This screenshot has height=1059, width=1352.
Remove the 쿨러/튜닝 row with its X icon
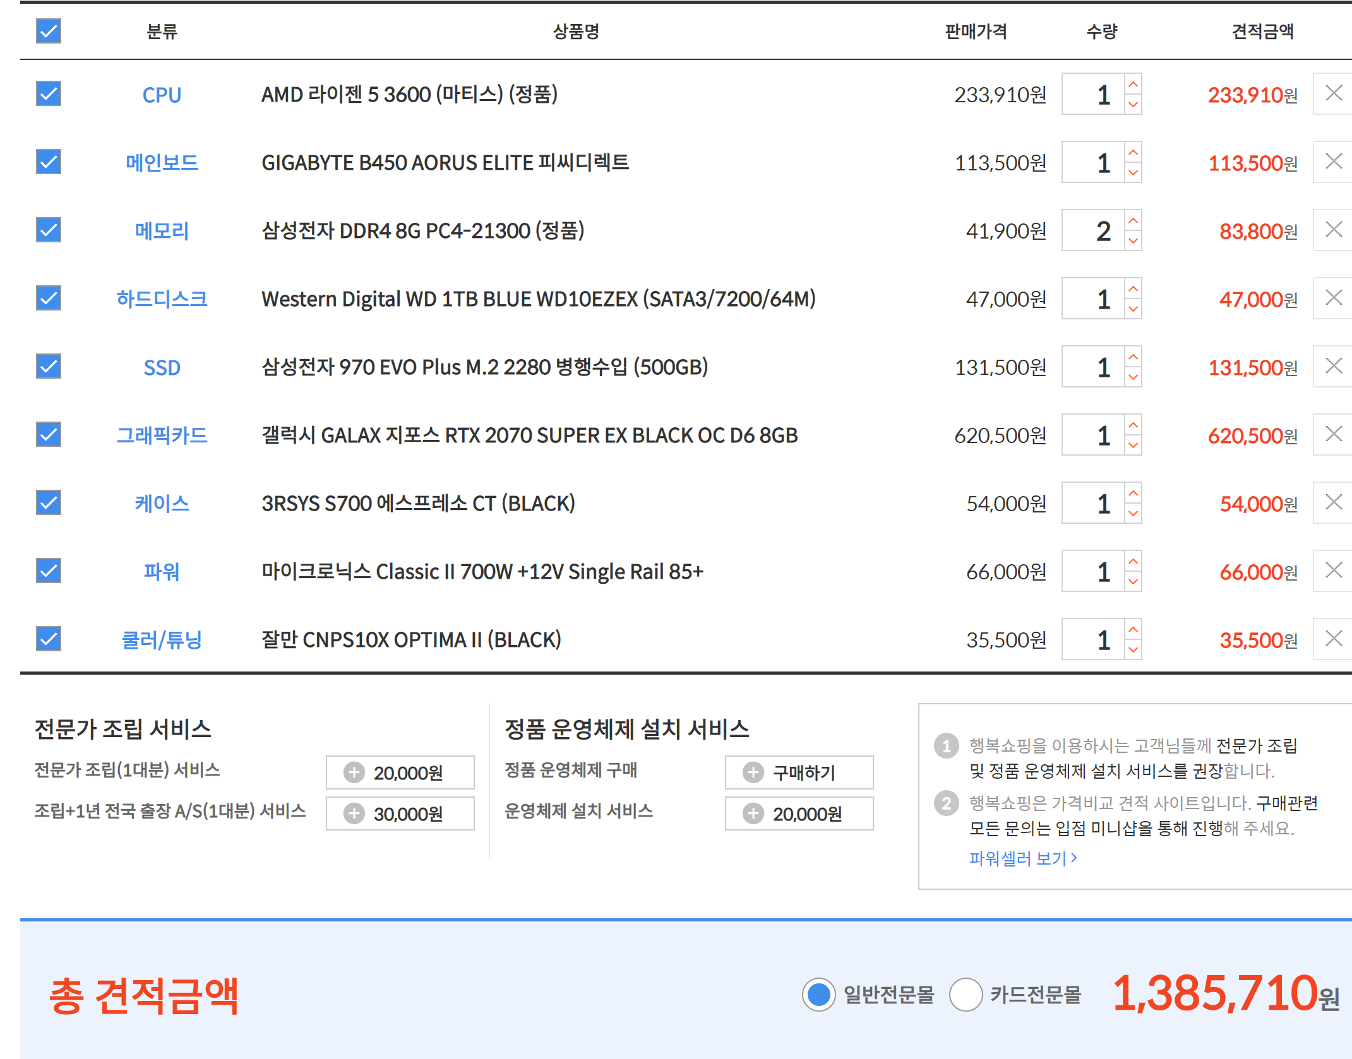[x=1333, y=639]
